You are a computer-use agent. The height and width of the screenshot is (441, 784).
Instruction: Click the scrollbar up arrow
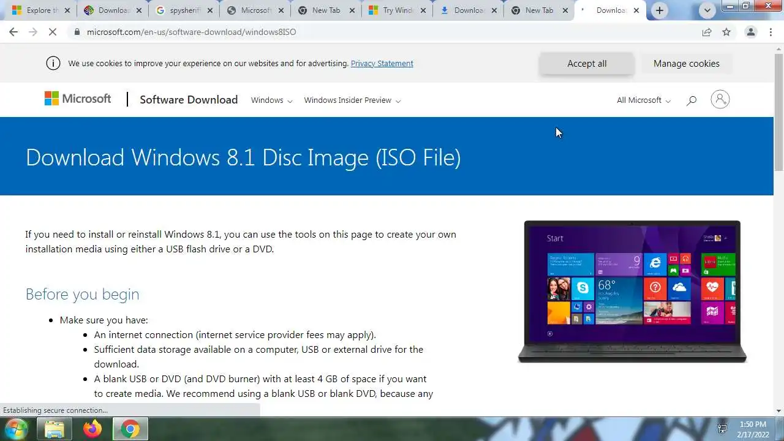(778, 48)
